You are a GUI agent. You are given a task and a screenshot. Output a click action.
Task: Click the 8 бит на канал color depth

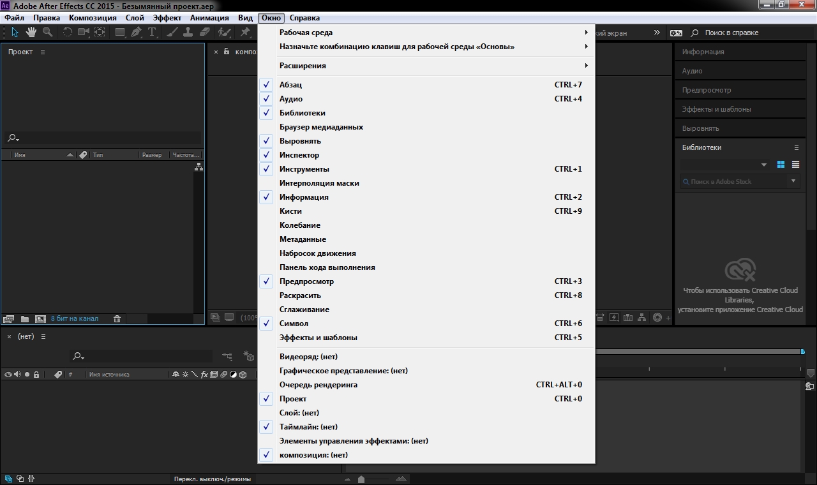click(x=75, y=318)
